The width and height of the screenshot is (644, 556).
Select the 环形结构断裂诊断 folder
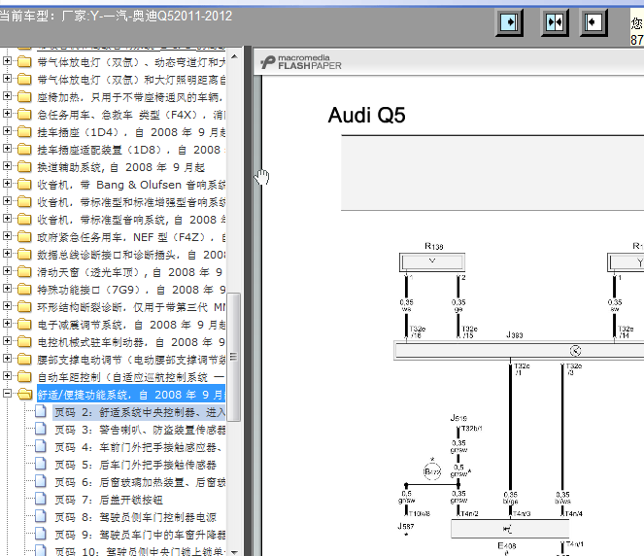point(131,307)
